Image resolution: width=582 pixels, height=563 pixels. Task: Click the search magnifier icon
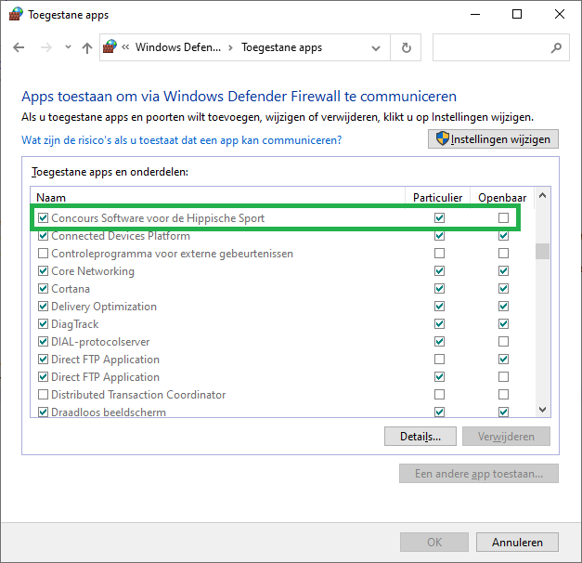point(556,47)
